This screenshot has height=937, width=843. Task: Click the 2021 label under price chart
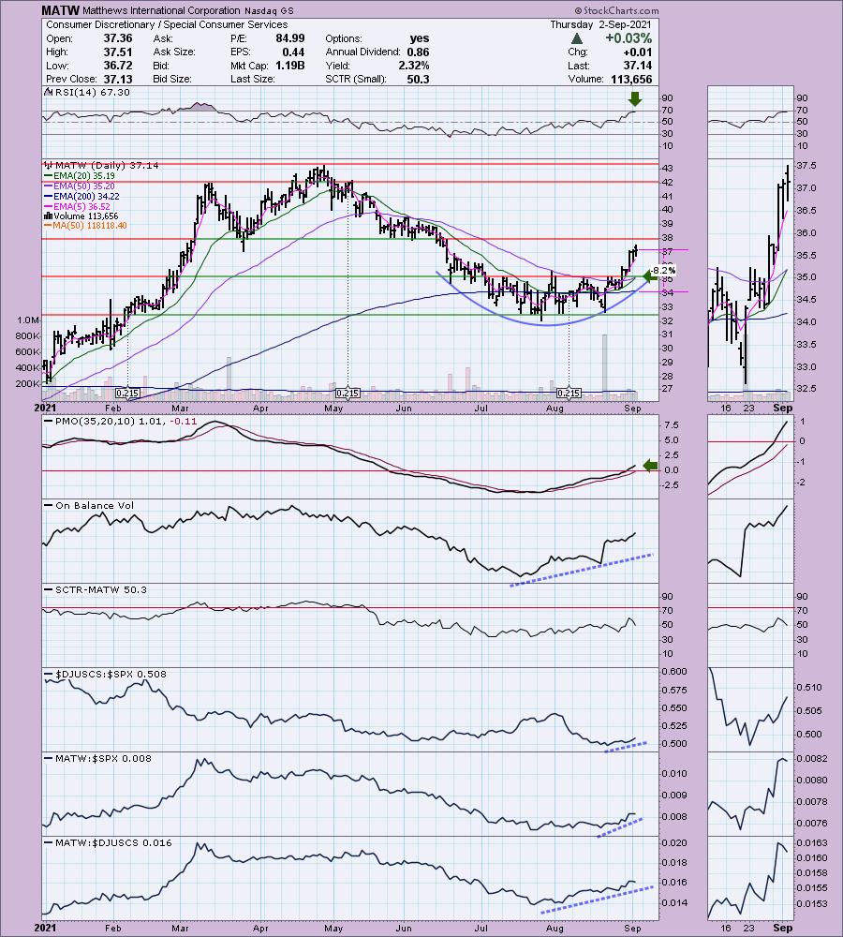point(45,409)
